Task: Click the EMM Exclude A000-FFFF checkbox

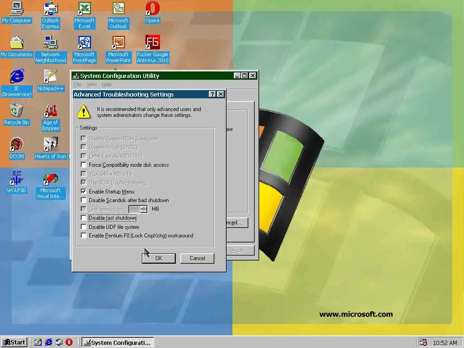Action: click(x=83, y=156)
